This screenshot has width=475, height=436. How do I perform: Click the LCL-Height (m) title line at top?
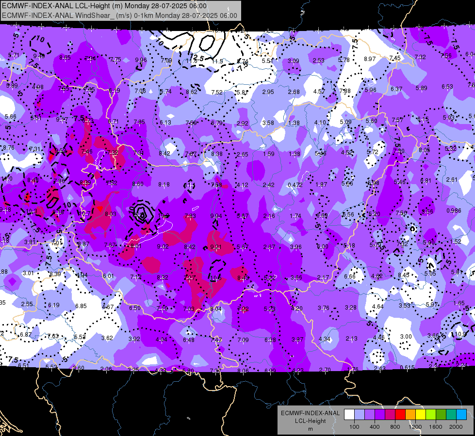coord(104,6)
